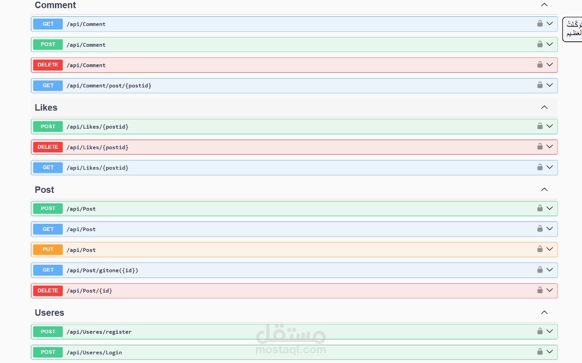Viewport: 582px width, 363px height.
Task: Click the GET badge of /api/Likes/{postid}
Action: [48, 167]
